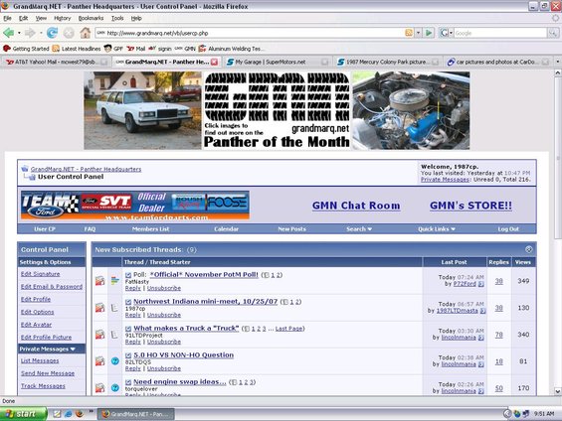Expand the forum Search dropdown menu
The width and height of the screenshot is (562, 421).
pyautogui.click(x=359, y=229)
